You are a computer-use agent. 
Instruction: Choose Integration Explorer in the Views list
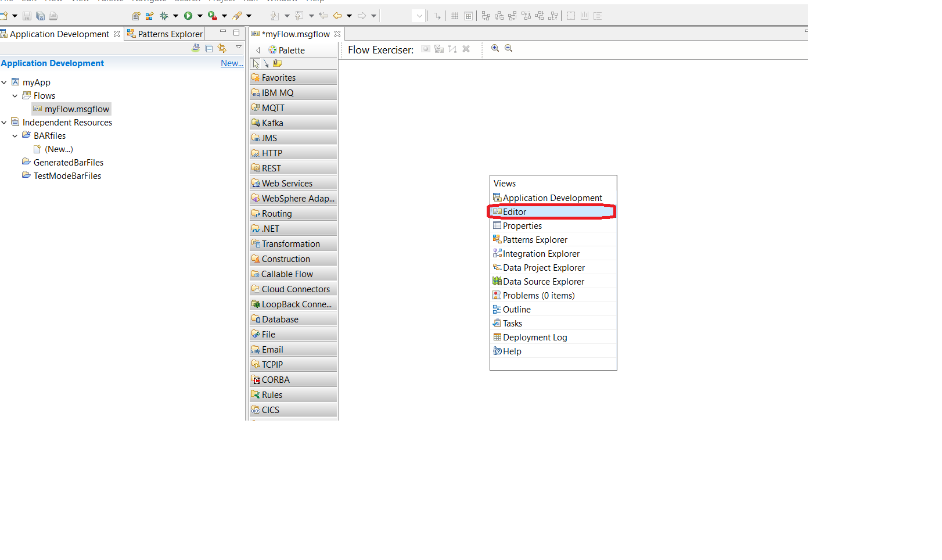tap(553, 254)
